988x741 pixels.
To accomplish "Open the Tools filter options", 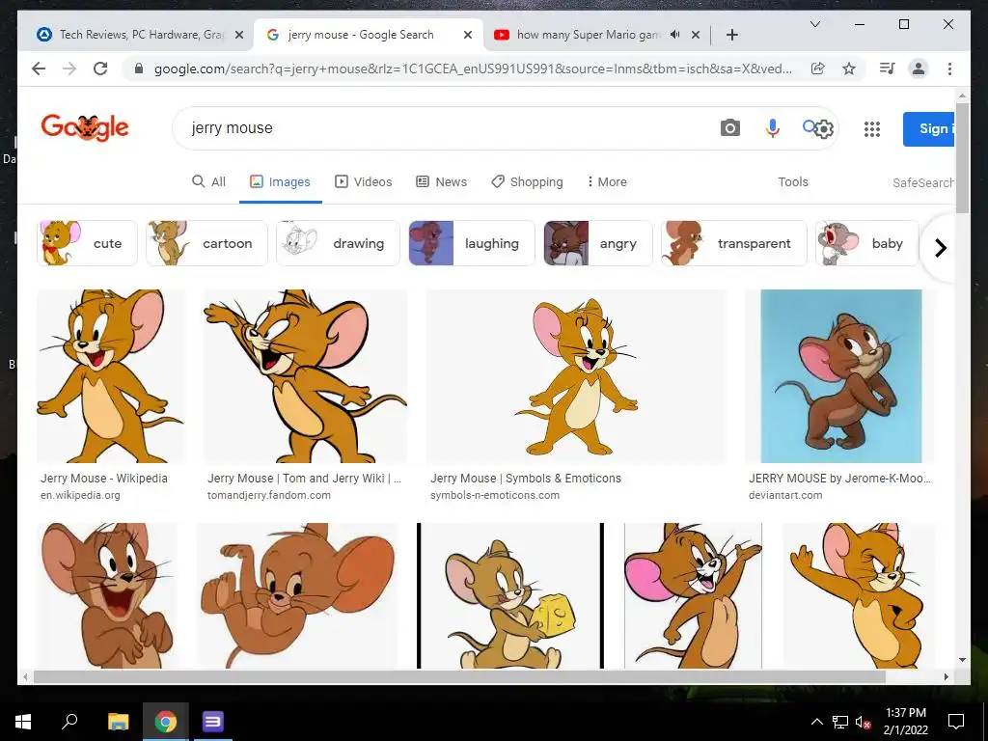I will coord(793,181).
